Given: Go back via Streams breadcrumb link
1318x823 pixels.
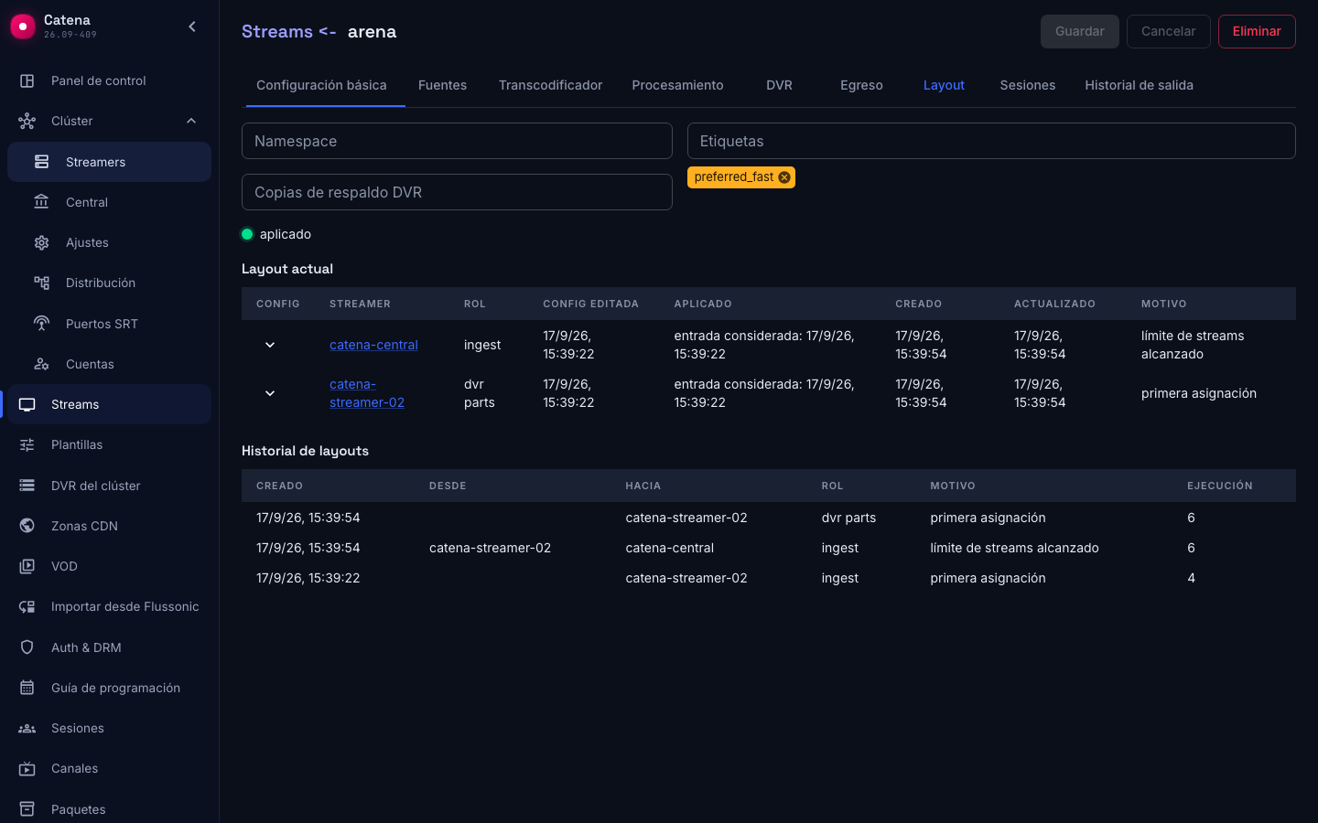Looking at the screenshot, I should 277,31.
